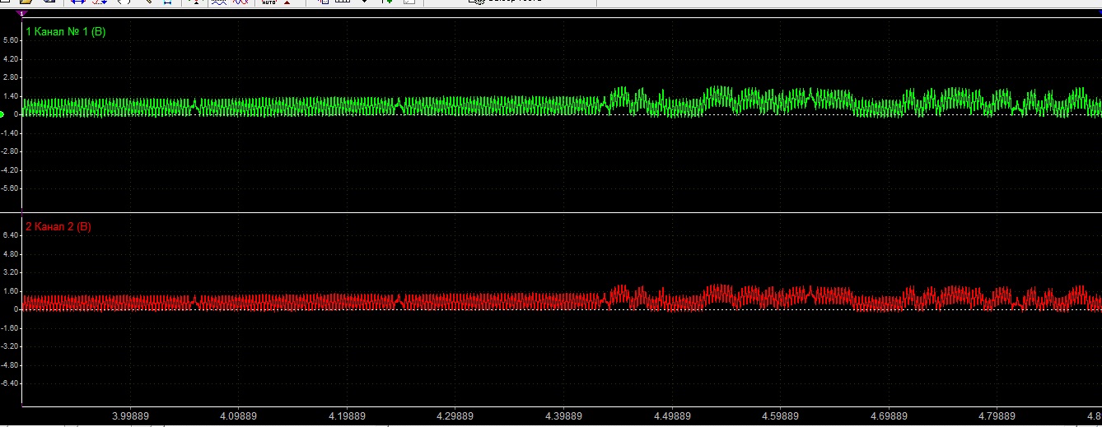This screenshot has width=1102, height=427.
Task: Click the 6.40 value on channel 2 scale
Action: (11, 235)
